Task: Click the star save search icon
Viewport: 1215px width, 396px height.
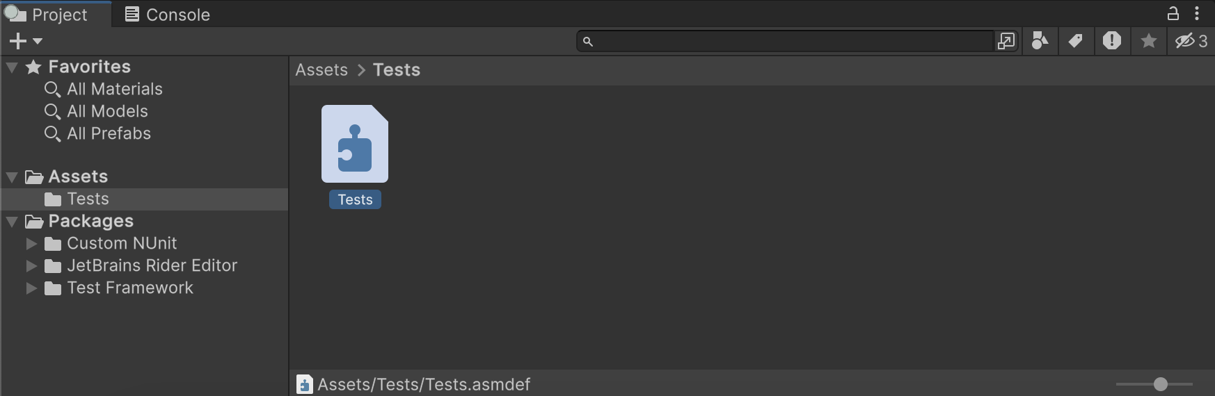Action: pos(1149,42)
